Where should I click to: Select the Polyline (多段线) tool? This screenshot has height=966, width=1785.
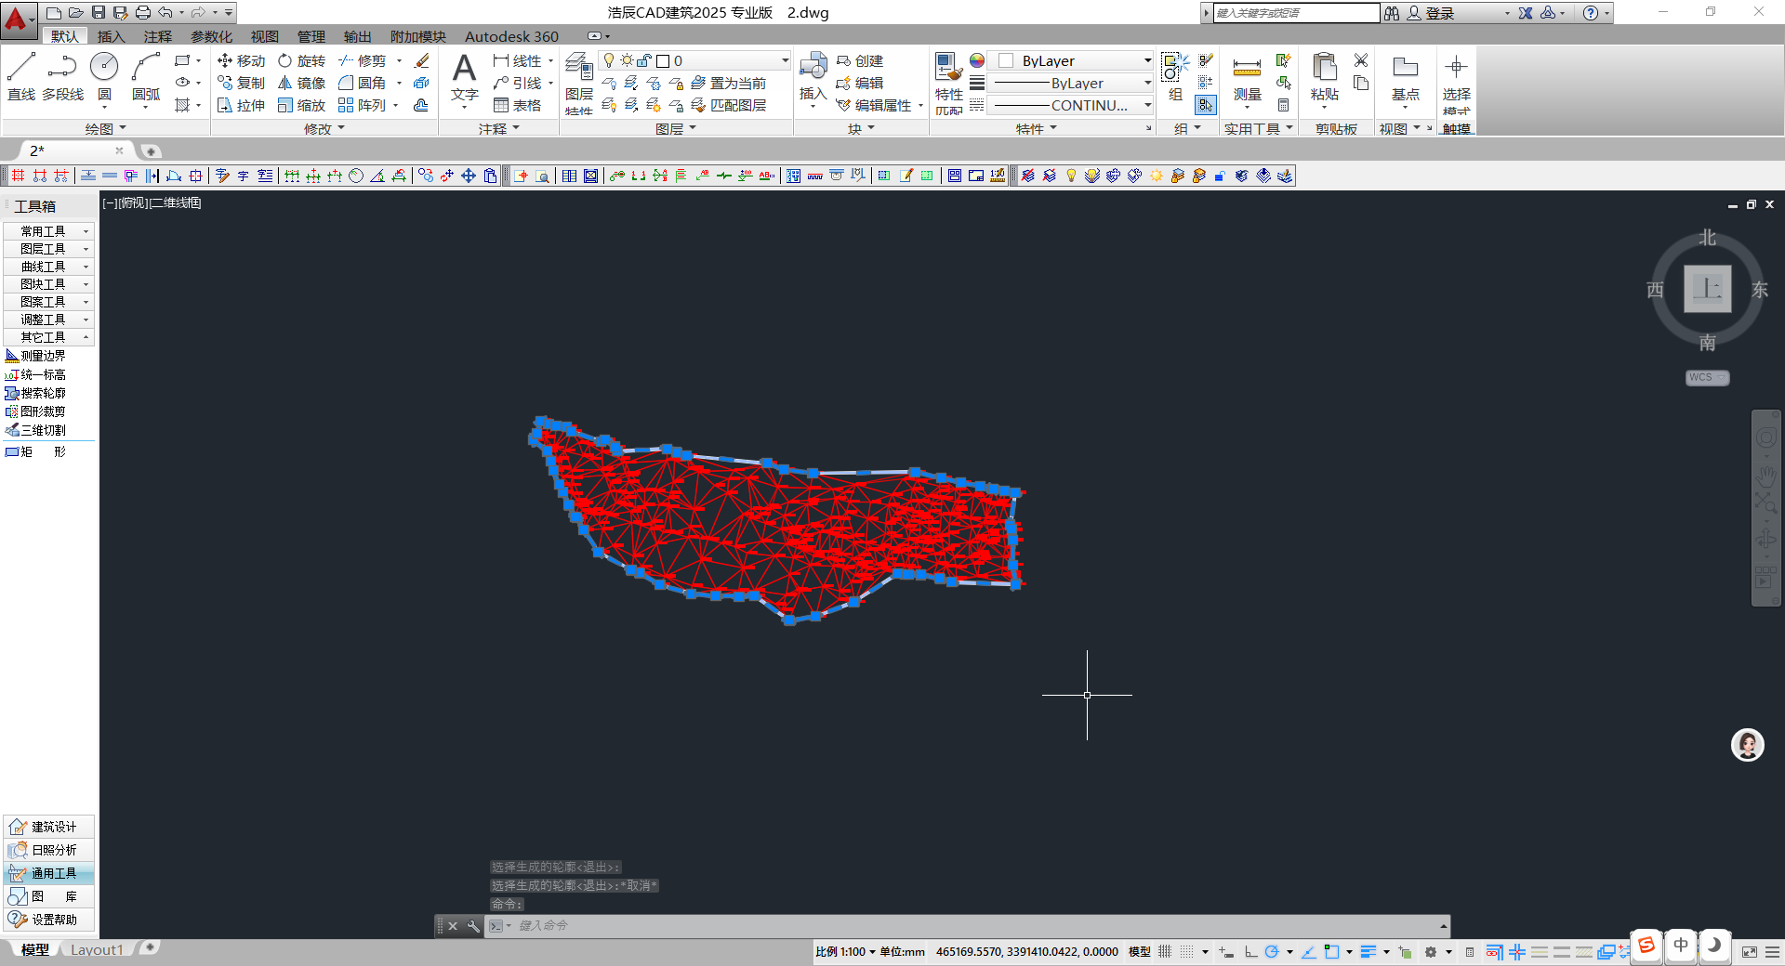[62, 76]
